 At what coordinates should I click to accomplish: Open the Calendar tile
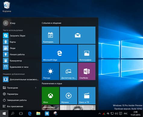50,35
